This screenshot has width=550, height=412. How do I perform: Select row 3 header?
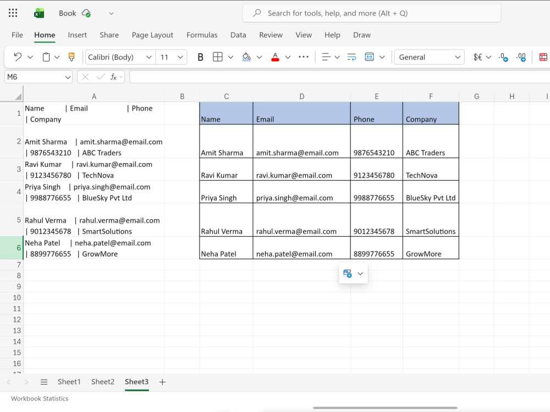pos(12,170)
